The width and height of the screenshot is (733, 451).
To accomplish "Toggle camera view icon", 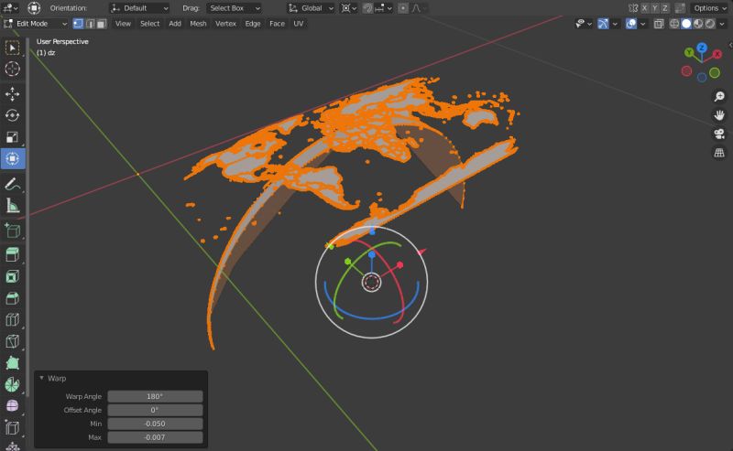I will pos(719,134).
